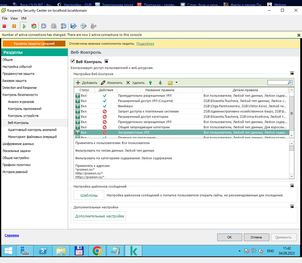The height and width of the screenshot is (263, 302).
Task: Follow the Подробнее link
Action: click(x=145, y=44)
